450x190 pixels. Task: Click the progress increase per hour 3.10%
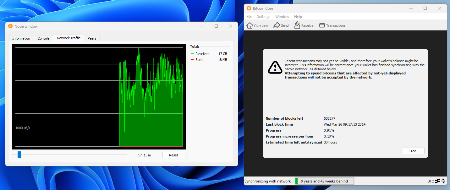329,136
